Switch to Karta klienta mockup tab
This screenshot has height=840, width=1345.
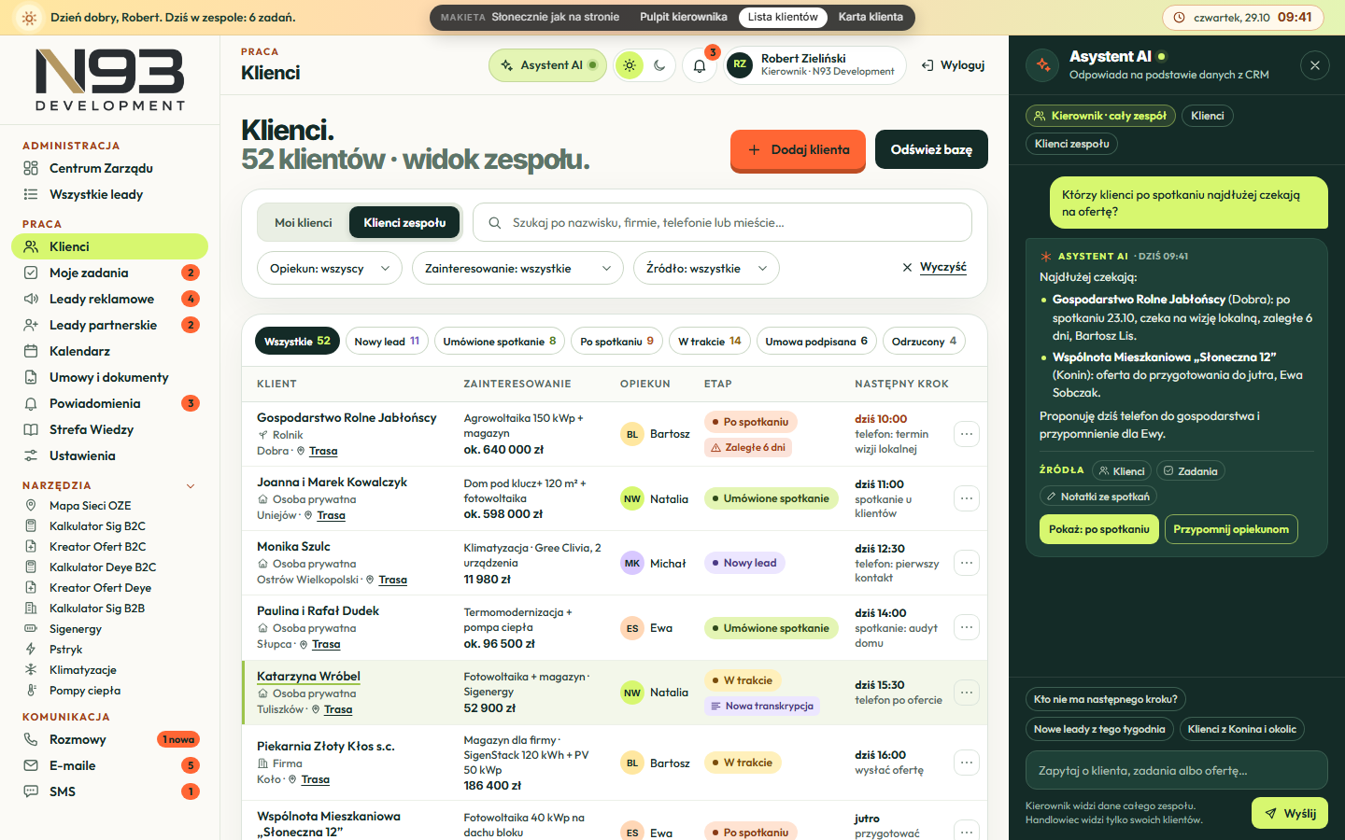pyautogui.click(x=871, y=17)
